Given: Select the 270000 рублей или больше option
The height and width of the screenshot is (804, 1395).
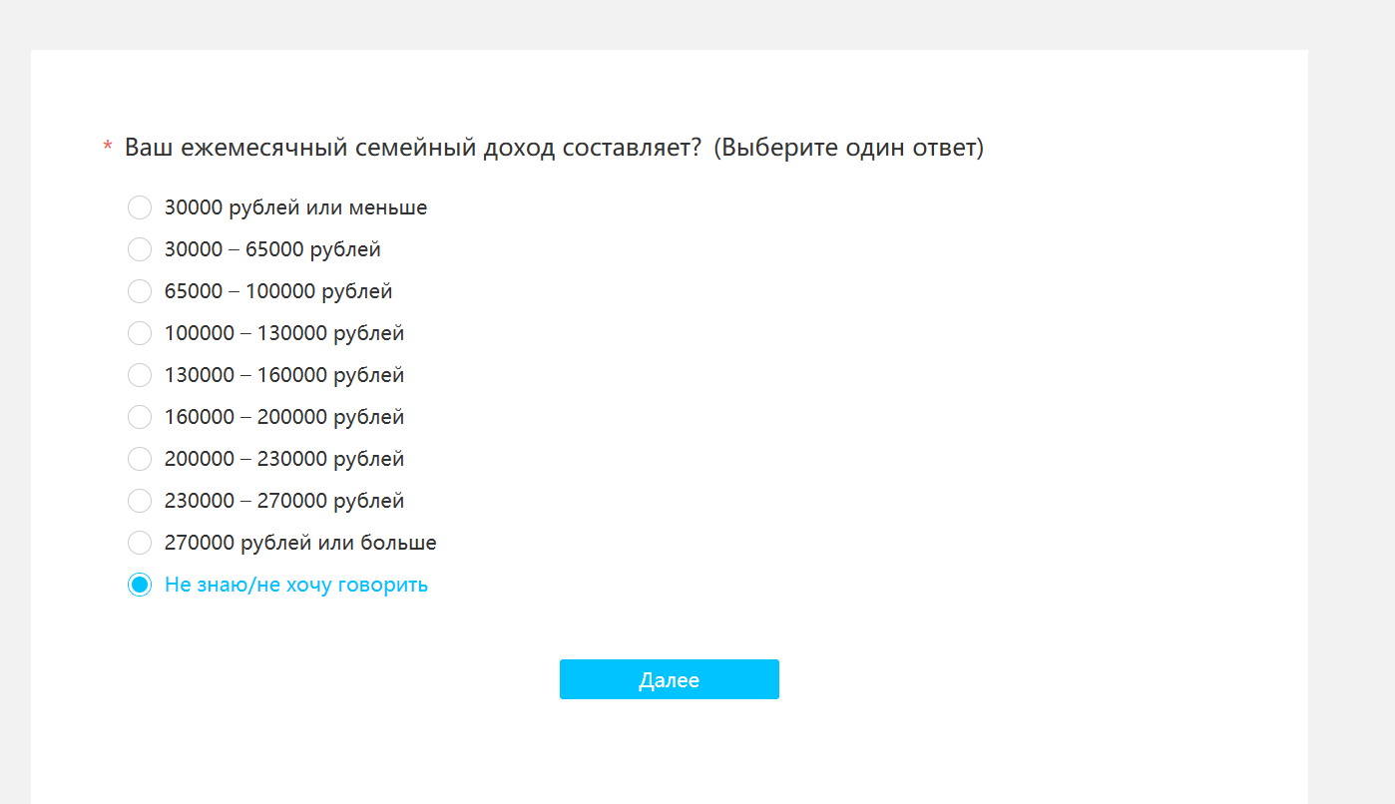Looking at the screenshot, I should (140, 543).
